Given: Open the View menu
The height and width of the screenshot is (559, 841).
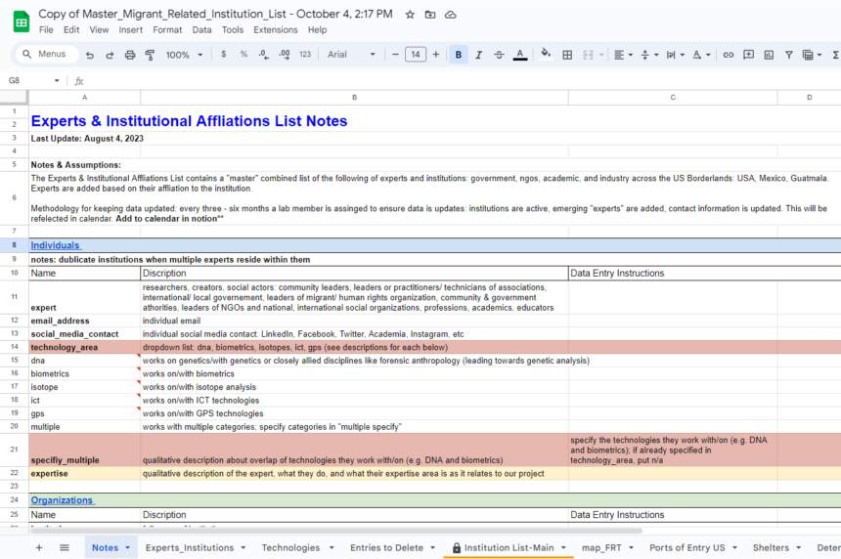Looking at the screenshot, I should (x=99, y=30).
